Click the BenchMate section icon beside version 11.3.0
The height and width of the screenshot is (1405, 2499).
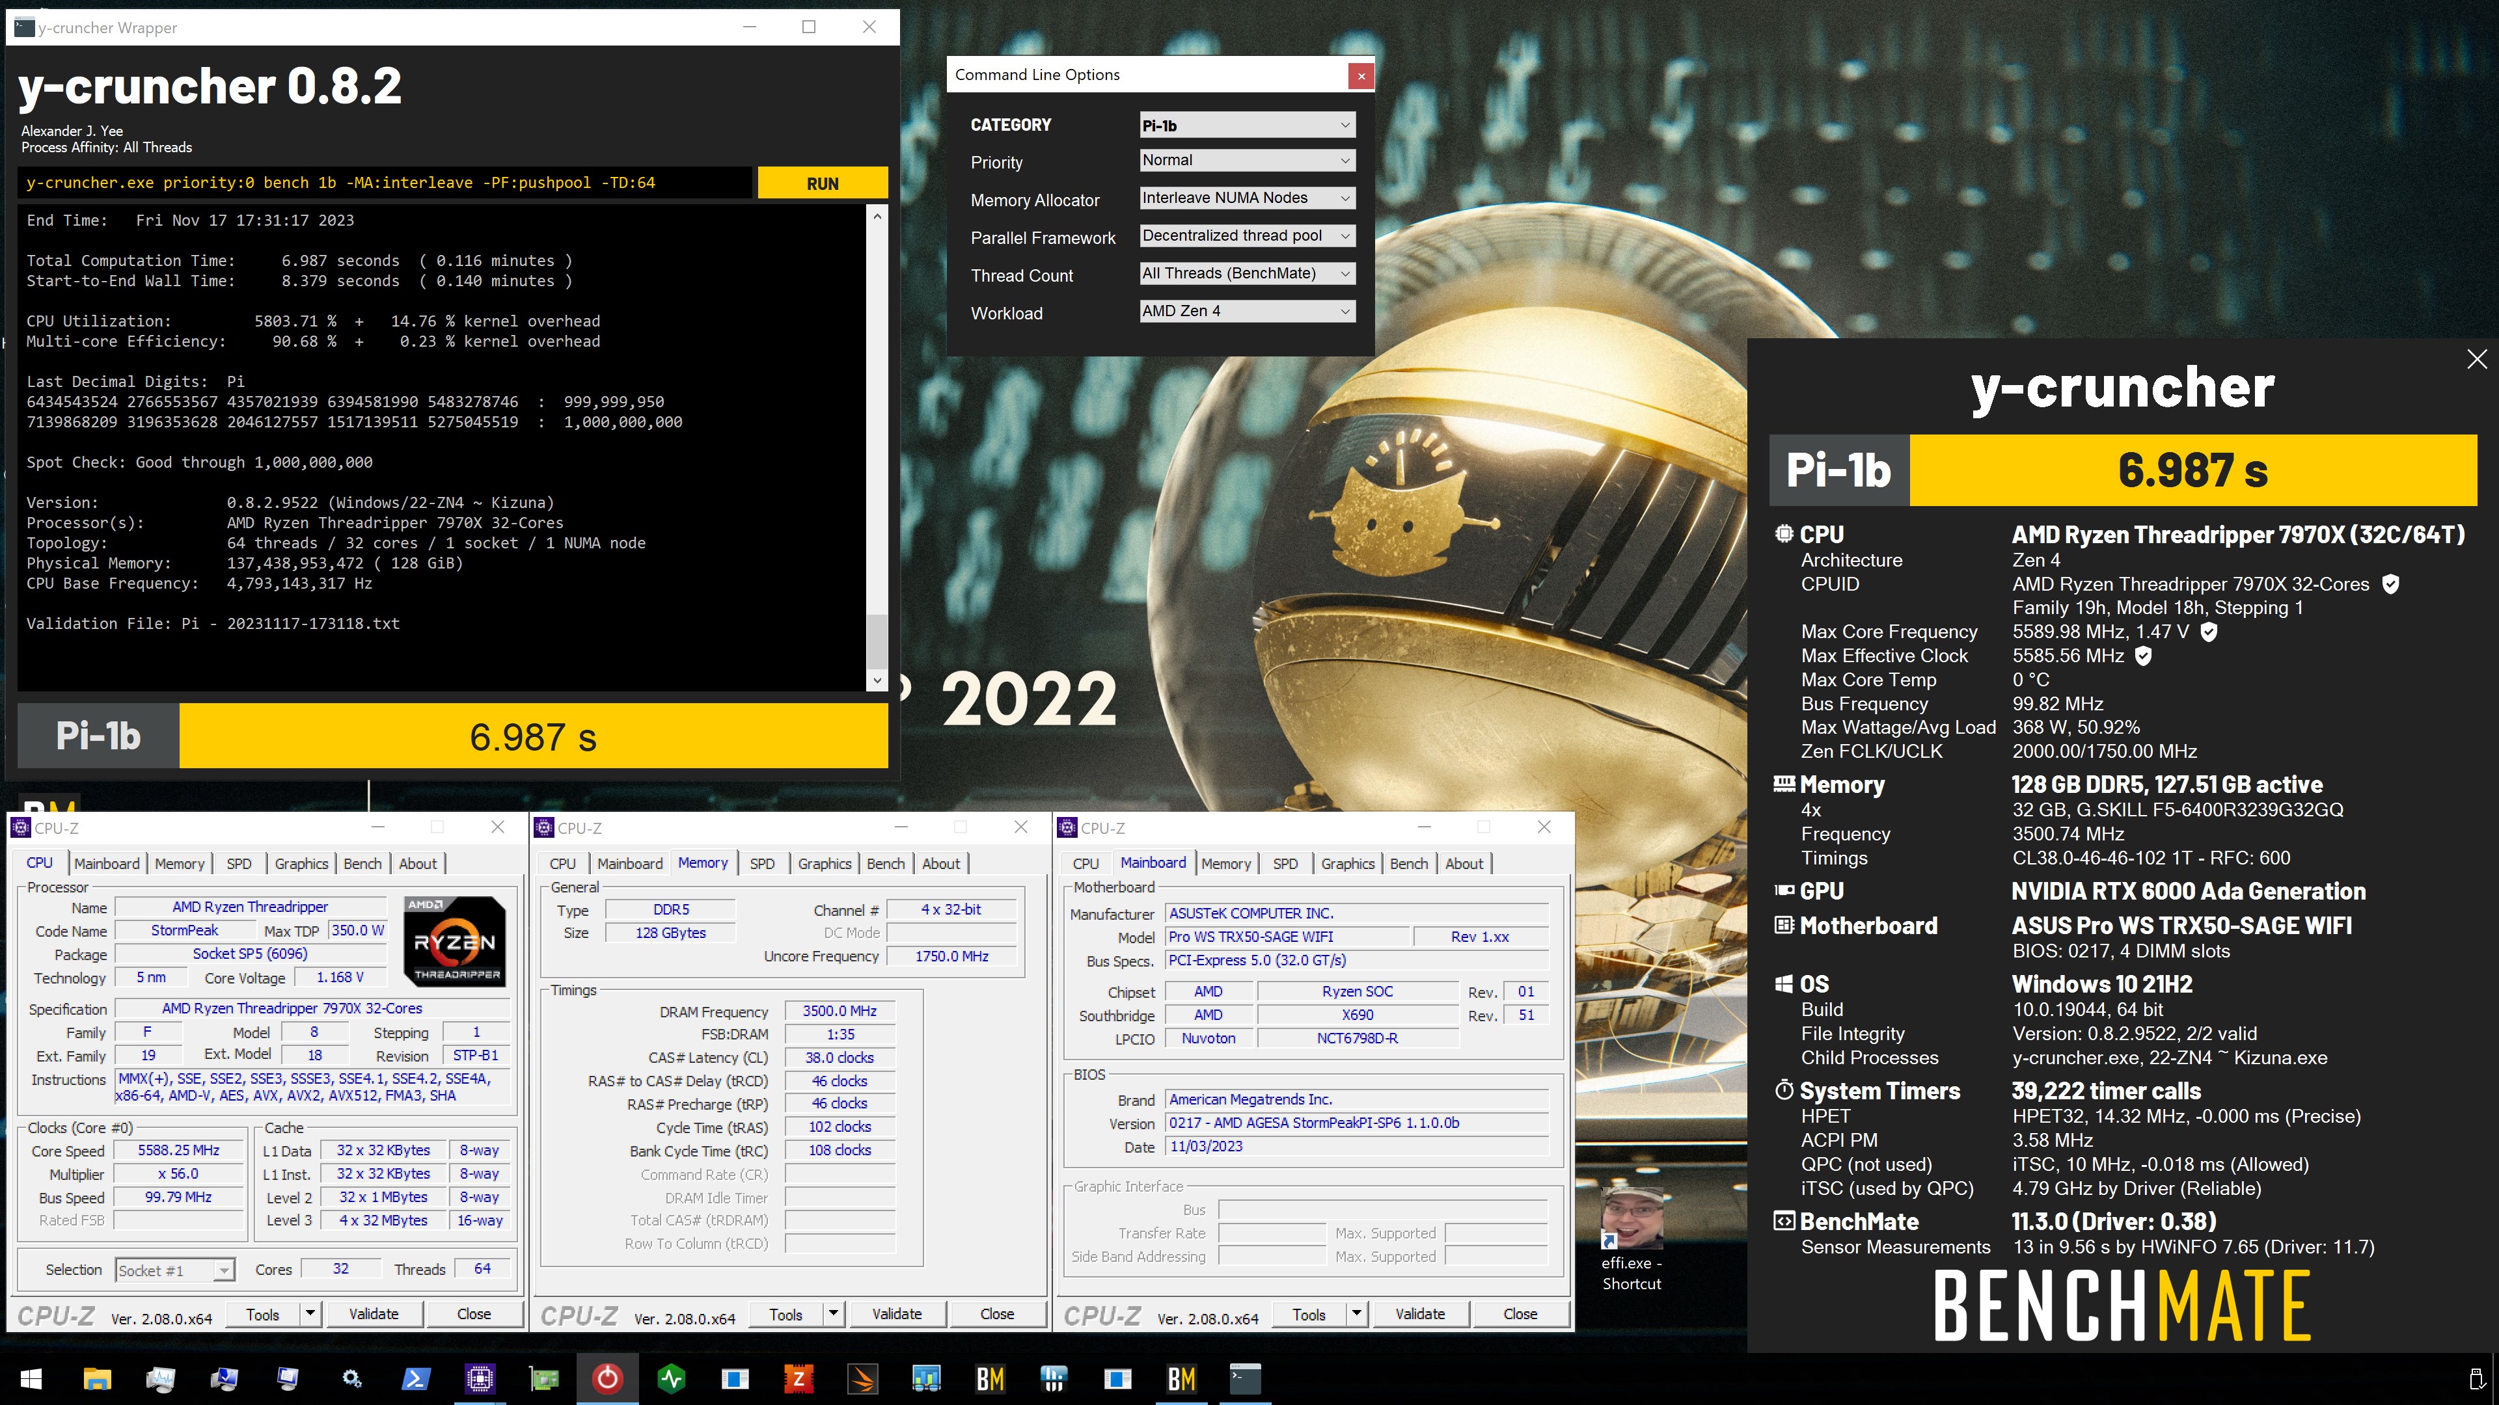pyautogui.click(x=1783, y=1221)
